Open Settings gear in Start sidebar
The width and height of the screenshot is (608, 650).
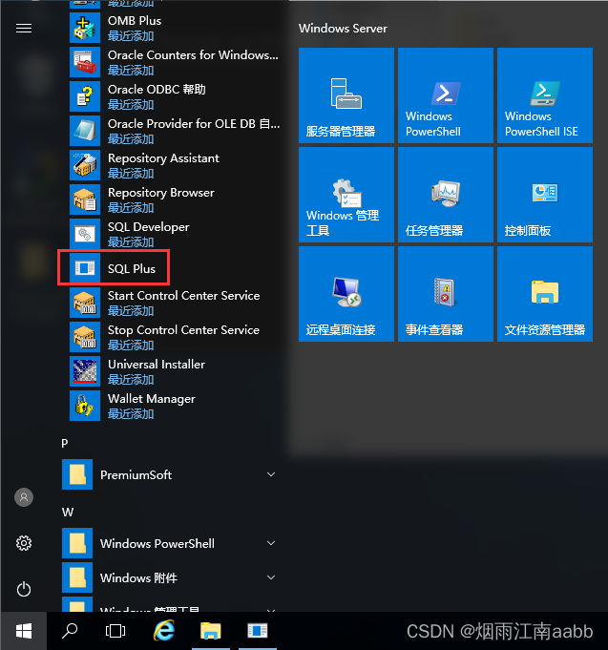tap(24, 543)
